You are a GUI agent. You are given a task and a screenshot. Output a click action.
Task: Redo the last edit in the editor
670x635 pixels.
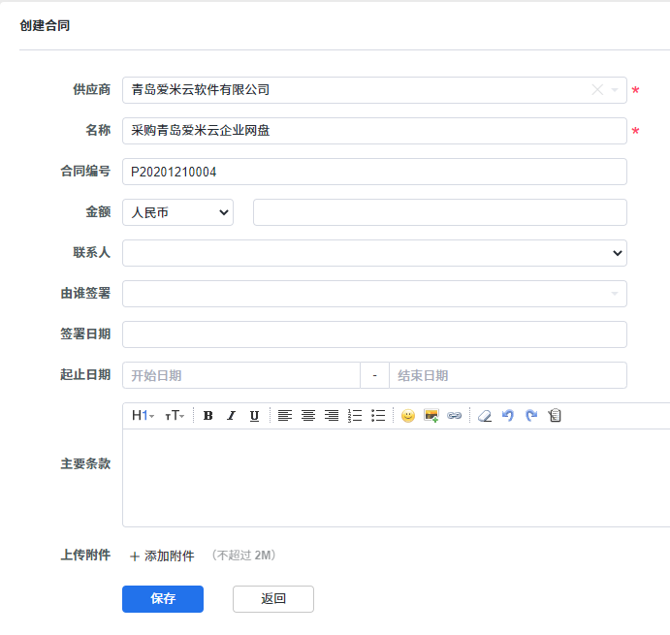click(531, 415)
